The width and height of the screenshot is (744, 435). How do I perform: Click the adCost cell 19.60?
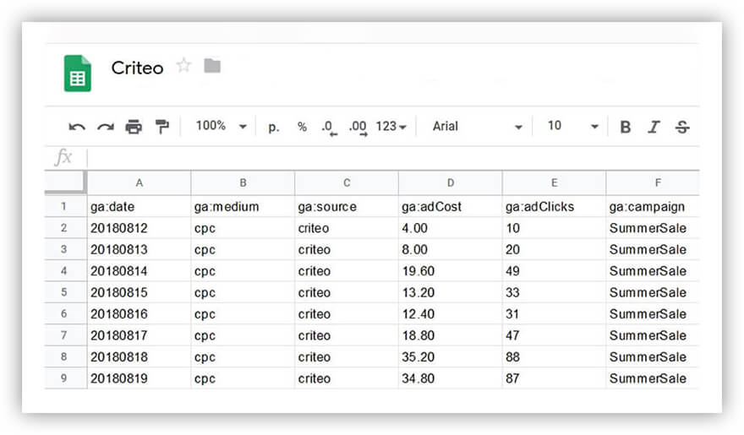pos(451,270)
